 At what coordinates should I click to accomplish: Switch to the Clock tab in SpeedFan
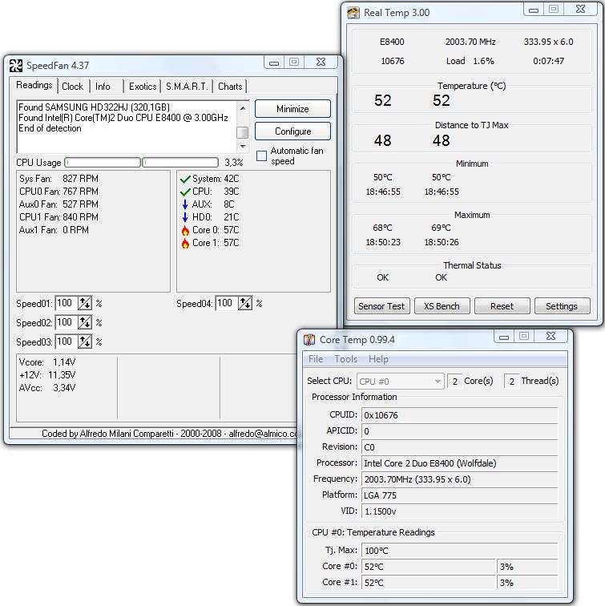[73, 87]
